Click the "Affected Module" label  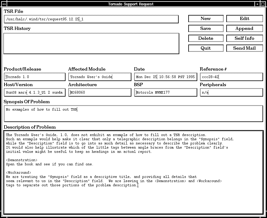tap(87, 69)
